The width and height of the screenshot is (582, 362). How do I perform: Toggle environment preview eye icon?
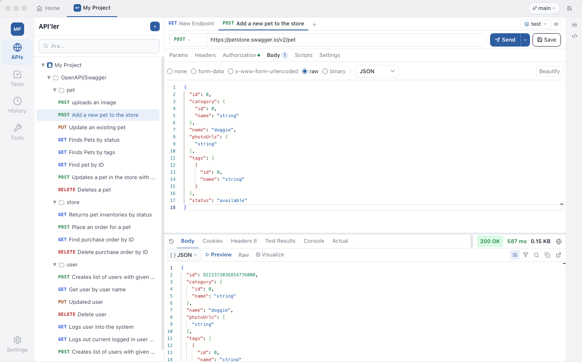[556, 24]
